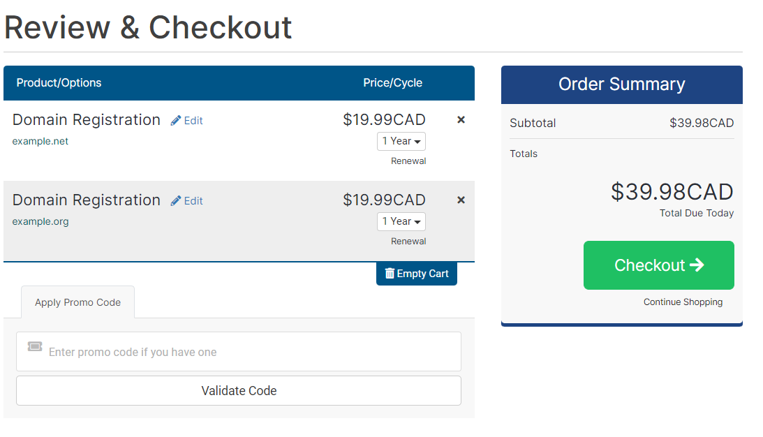
Task: Remove example.net with the X icon
Action: pos(461,119)
